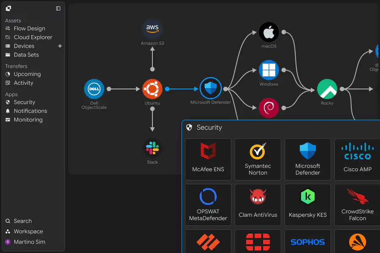Screen dimensions: 380x253
Task: Choose the Cisco AMP tile
Action: pyautogui.click(x=358, y=159)
